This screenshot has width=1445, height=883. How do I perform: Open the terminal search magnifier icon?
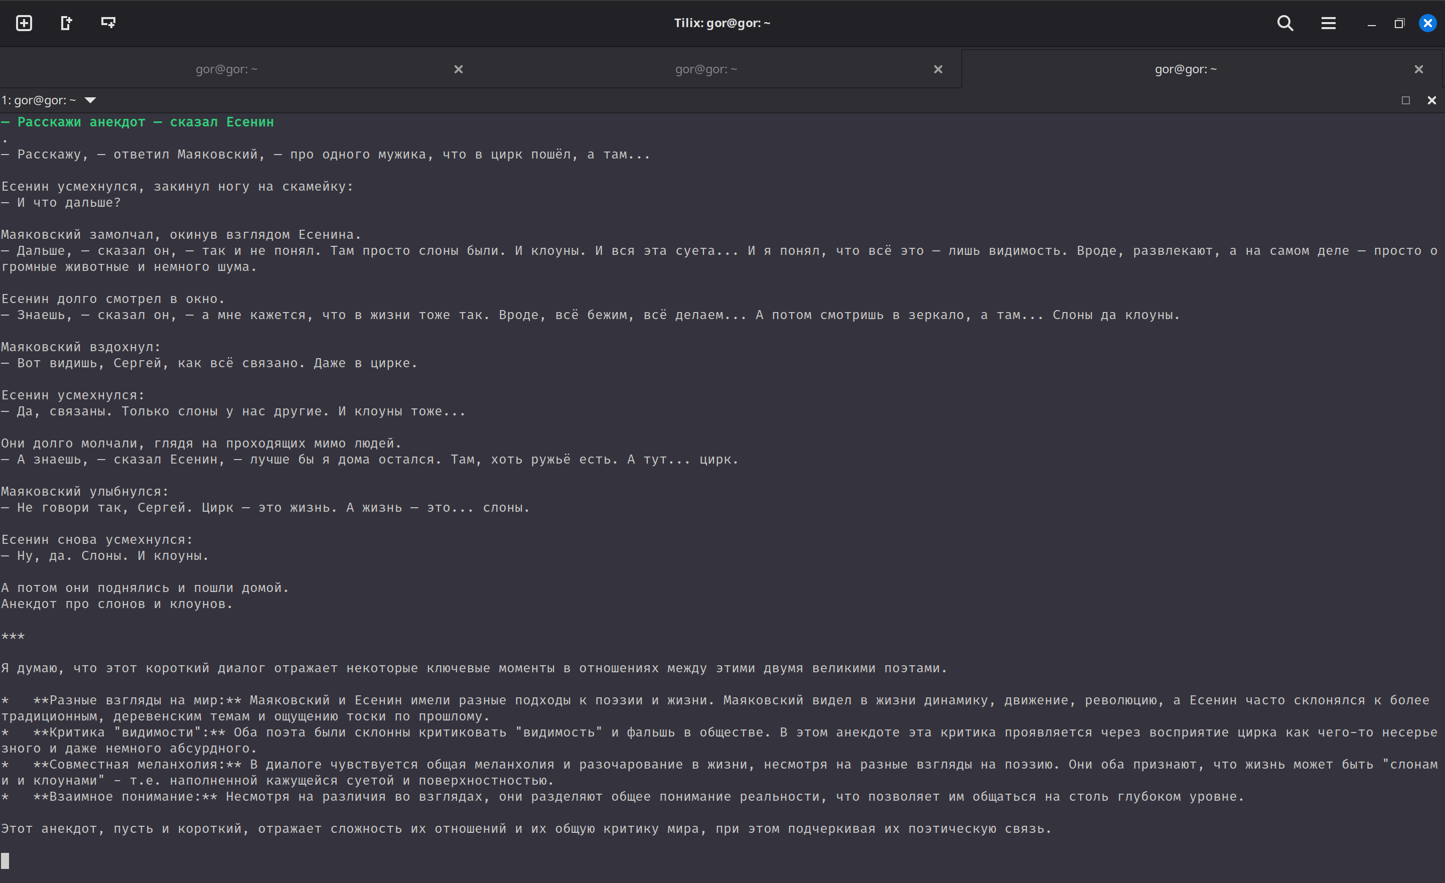coord(1285,23)
